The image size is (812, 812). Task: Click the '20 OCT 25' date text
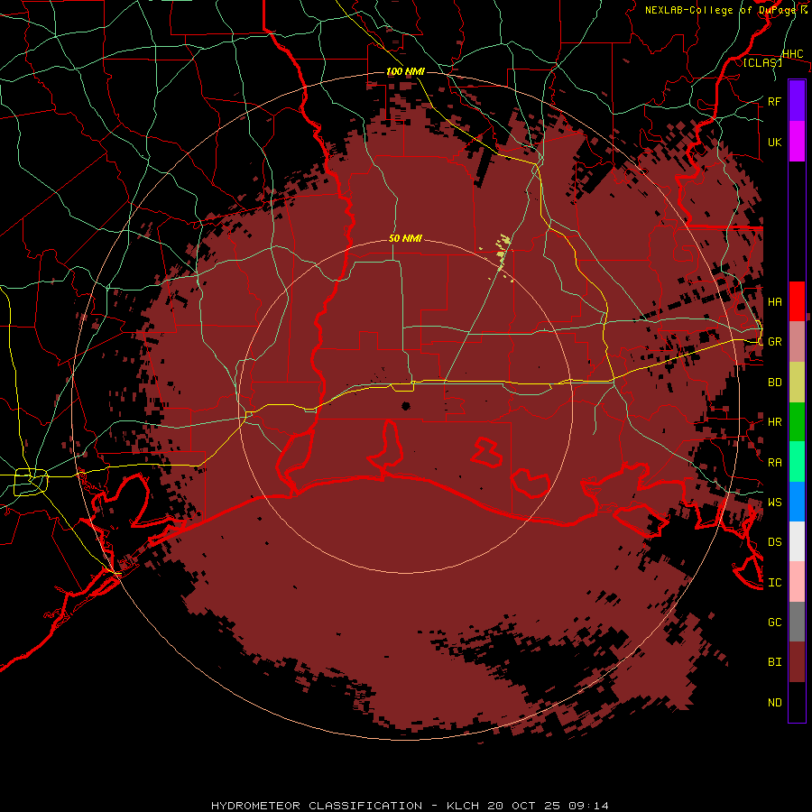pyautogui.click(x=524, y=806)
